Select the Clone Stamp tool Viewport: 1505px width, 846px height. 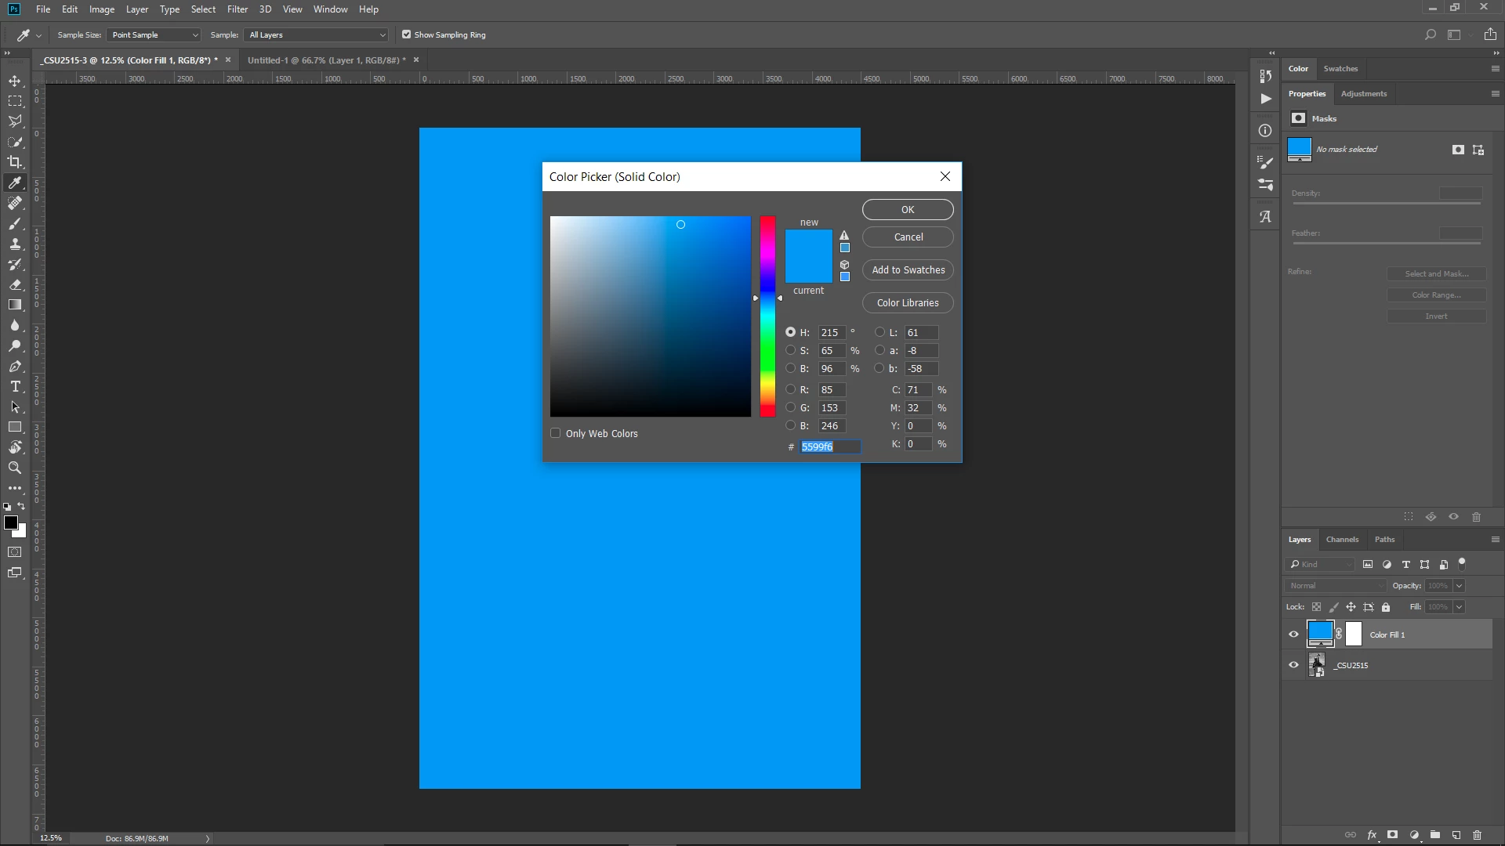point(15,244)
